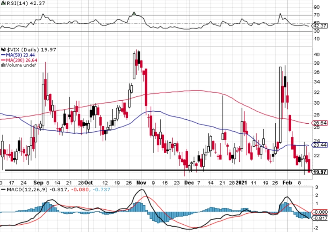The width and height of the screenshot is (328, 232).
Task: Click the -0.817 MACD value tag
Action: (320, 218)
